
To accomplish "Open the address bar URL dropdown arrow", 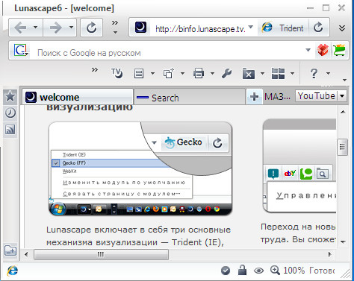I will click(x=251, y=27).
